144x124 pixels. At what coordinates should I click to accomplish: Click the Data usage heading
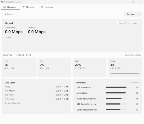(10, 83)
